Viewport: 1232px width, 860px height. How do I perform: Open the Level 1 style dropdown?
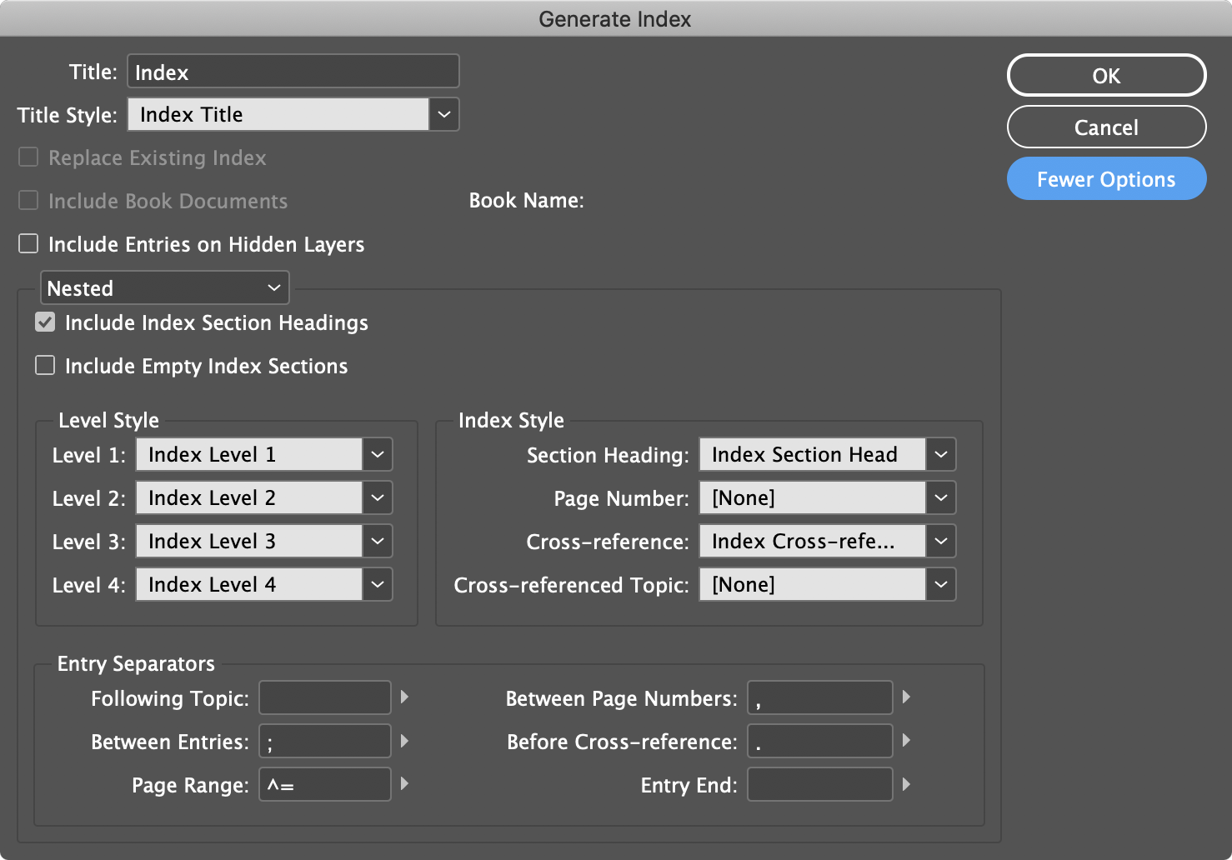377,454
